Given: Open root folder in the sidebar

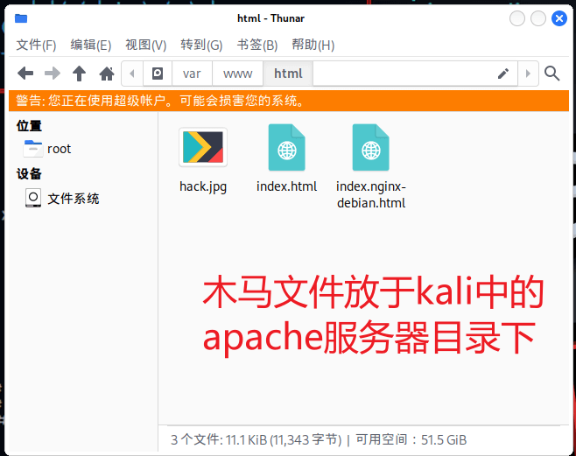Looking at the screenshot, I should tap(58, 149).
